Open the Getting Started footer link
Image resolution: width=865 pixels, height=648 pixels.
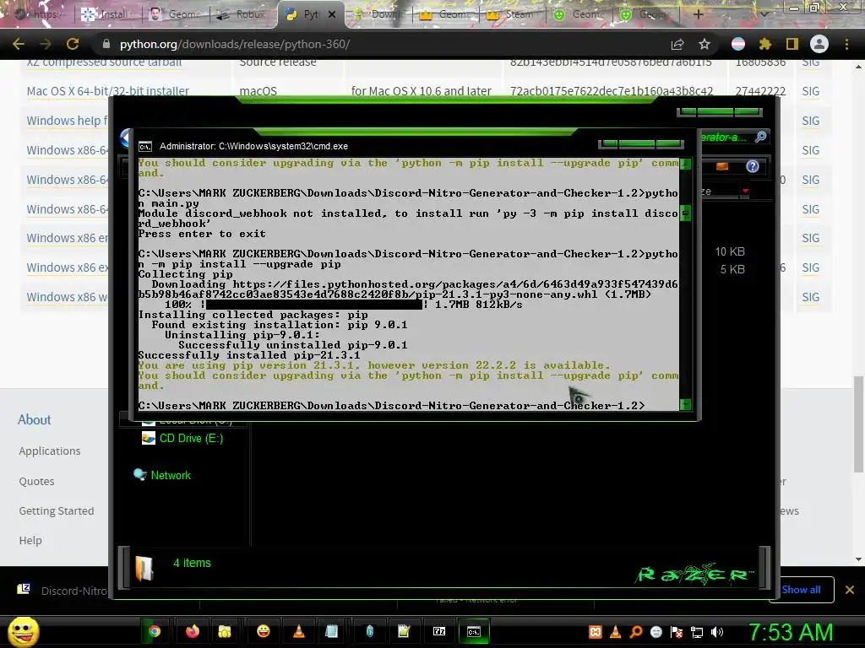click(x=57, y=510)
